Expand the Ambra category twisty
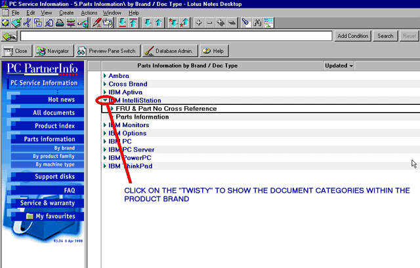The width and height of the screenshot is (420, 268). [104, 76]
